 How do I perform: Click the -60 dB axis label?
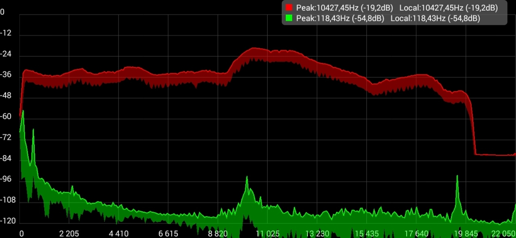click(6, 117)
